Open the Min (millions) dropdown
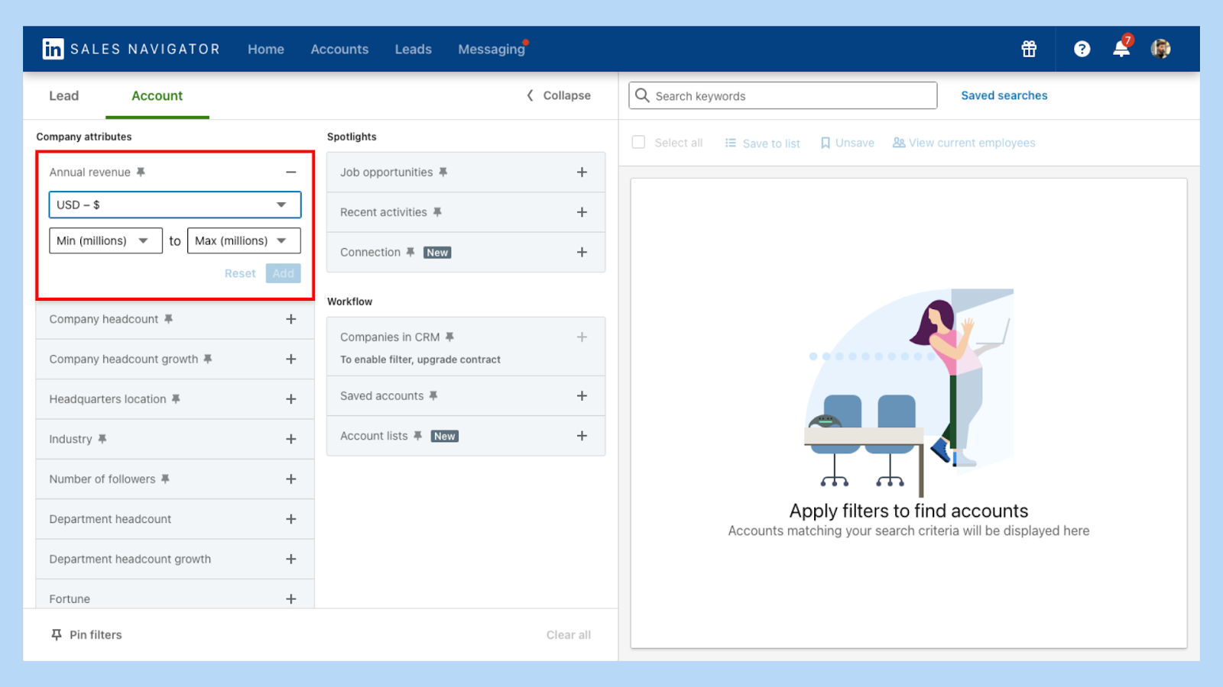The width and height of the screenshot is (1223, 687). tap(105, 240)
